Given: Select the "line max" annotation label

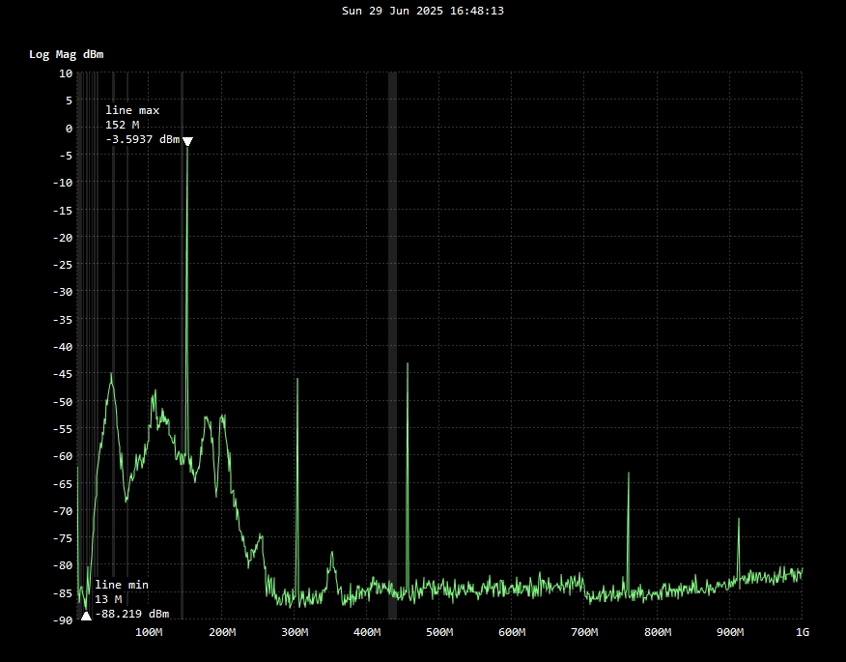Looking at the screenshot, I should [132, 111].
